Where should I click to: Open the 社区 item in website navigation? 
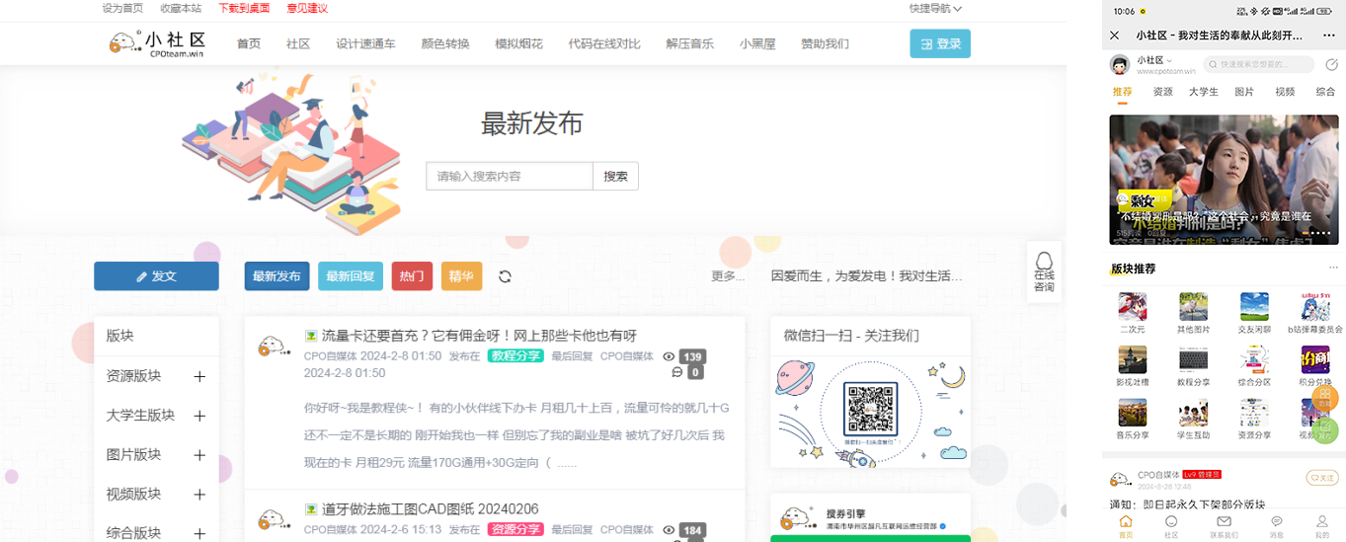(298, 44)
